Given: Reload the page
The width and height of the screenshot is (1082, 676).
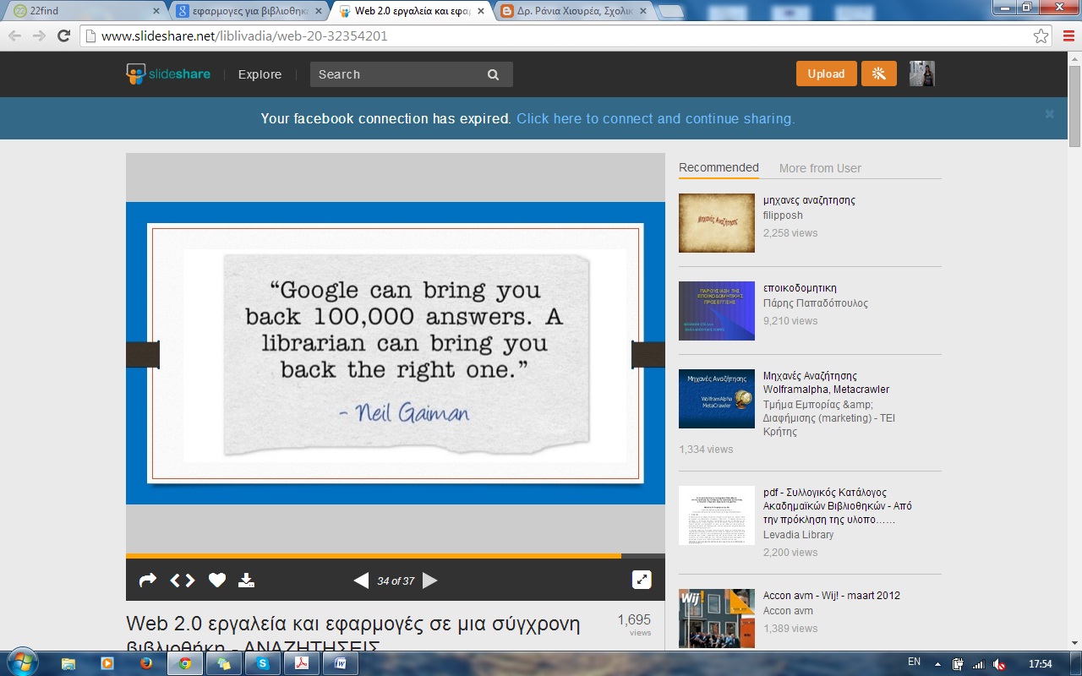Looking at the screenshot, I should (x=63, y=35).
